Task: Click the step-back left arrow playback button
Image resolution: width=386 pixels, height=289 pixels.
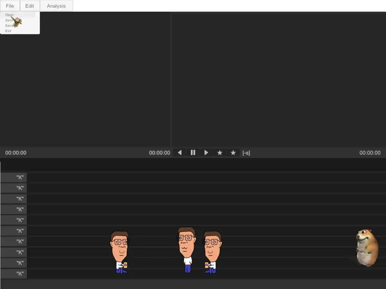Action: pos(180,153)
